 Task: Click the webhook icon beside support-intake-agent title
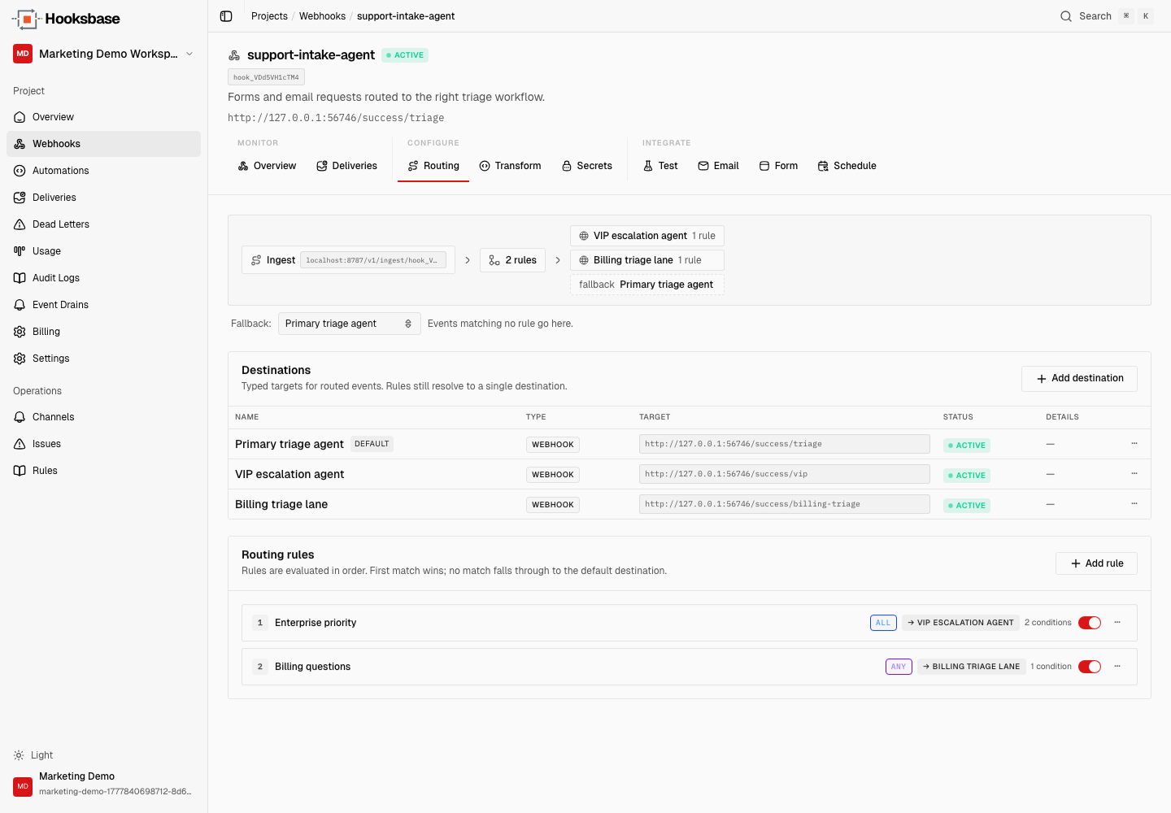coord(234,55)
